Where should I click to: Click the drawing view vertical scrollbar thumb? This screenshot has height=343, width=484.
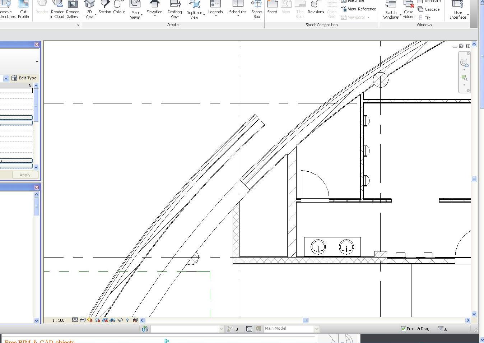tap(474, 179)
